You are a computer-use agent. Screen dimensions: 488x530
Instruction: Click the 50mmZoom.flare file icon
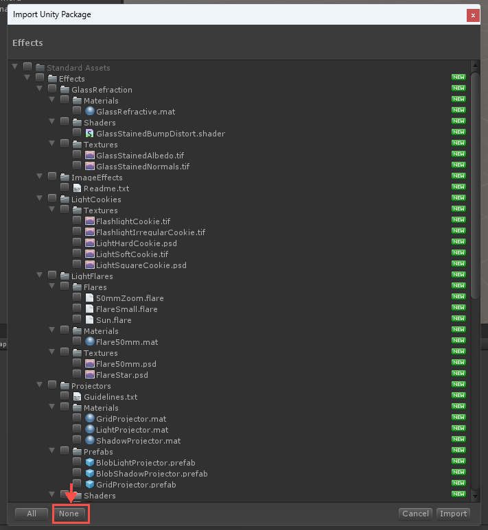pyautogui.click(x=90, y=298)
